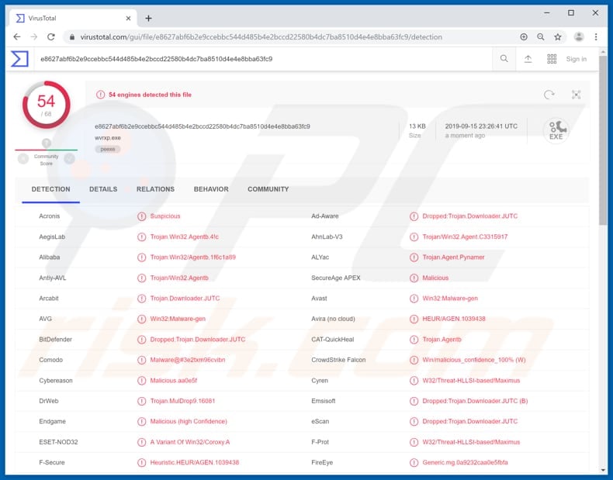Click the browser forward arrow
The width and height of the screenshot is (613, 480).
coord(34,36)
